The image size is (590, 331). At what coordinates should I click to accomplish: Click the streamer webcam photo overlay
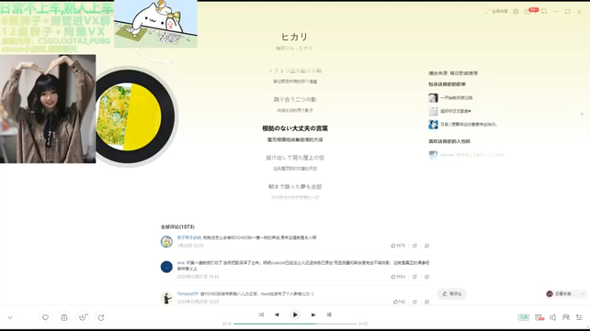click(48, 109)
